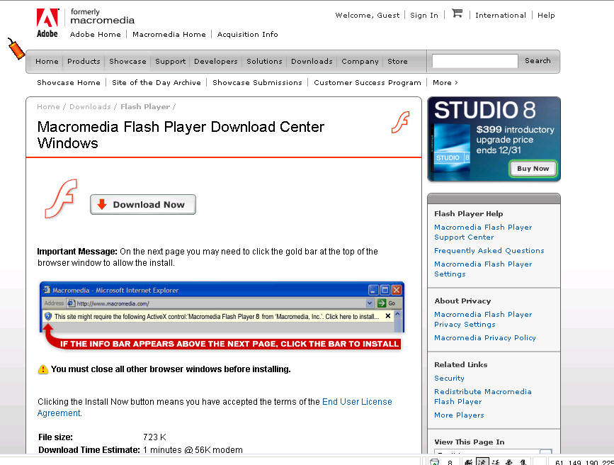This screenshot has height=465, width=614.
Task: Click the Internet Explorer info bar illustration
Action: pos(222,315)
